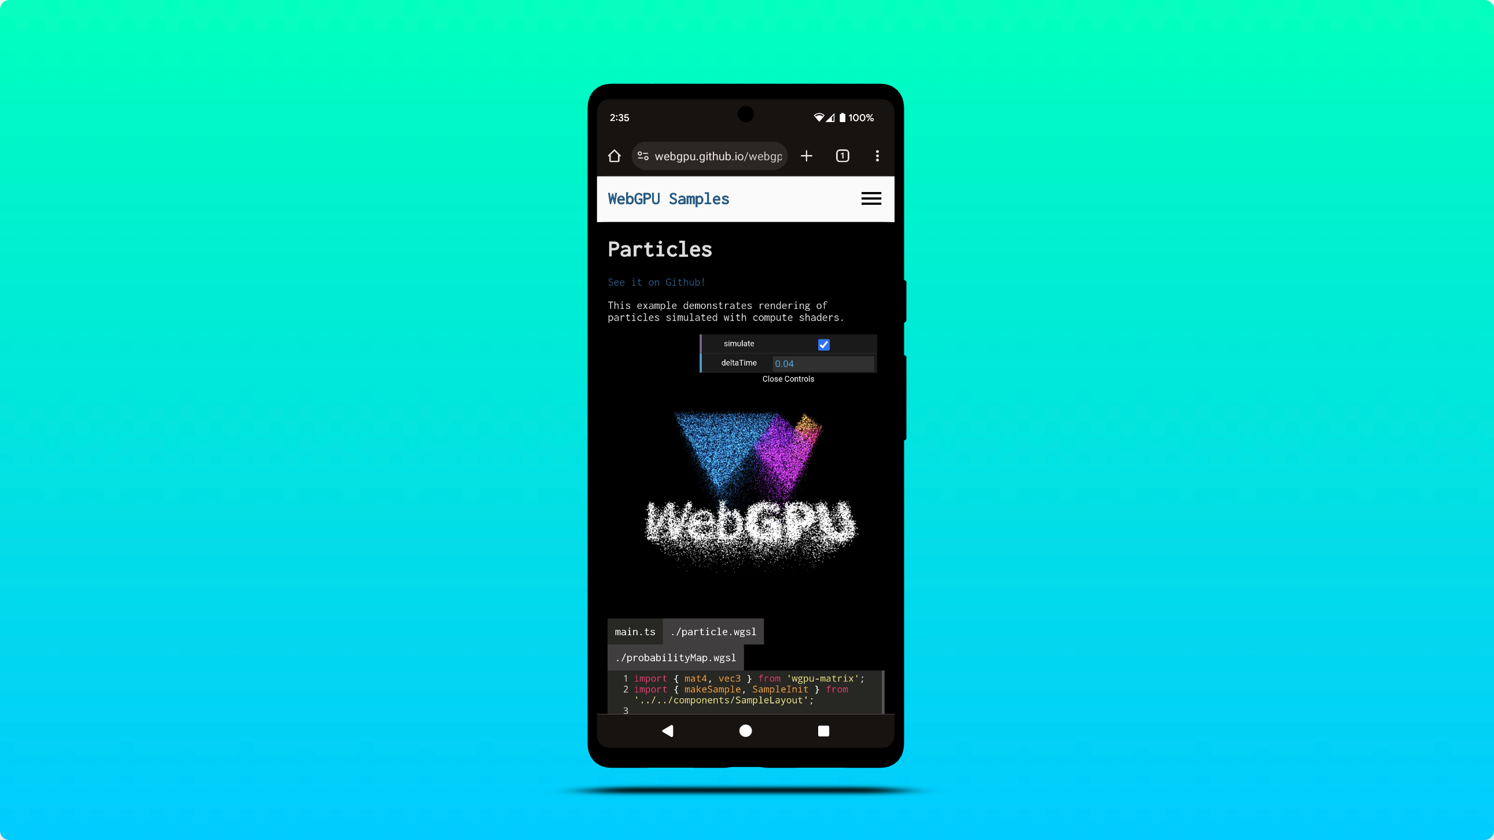Click the browser home icon

(x=613, y=156)
